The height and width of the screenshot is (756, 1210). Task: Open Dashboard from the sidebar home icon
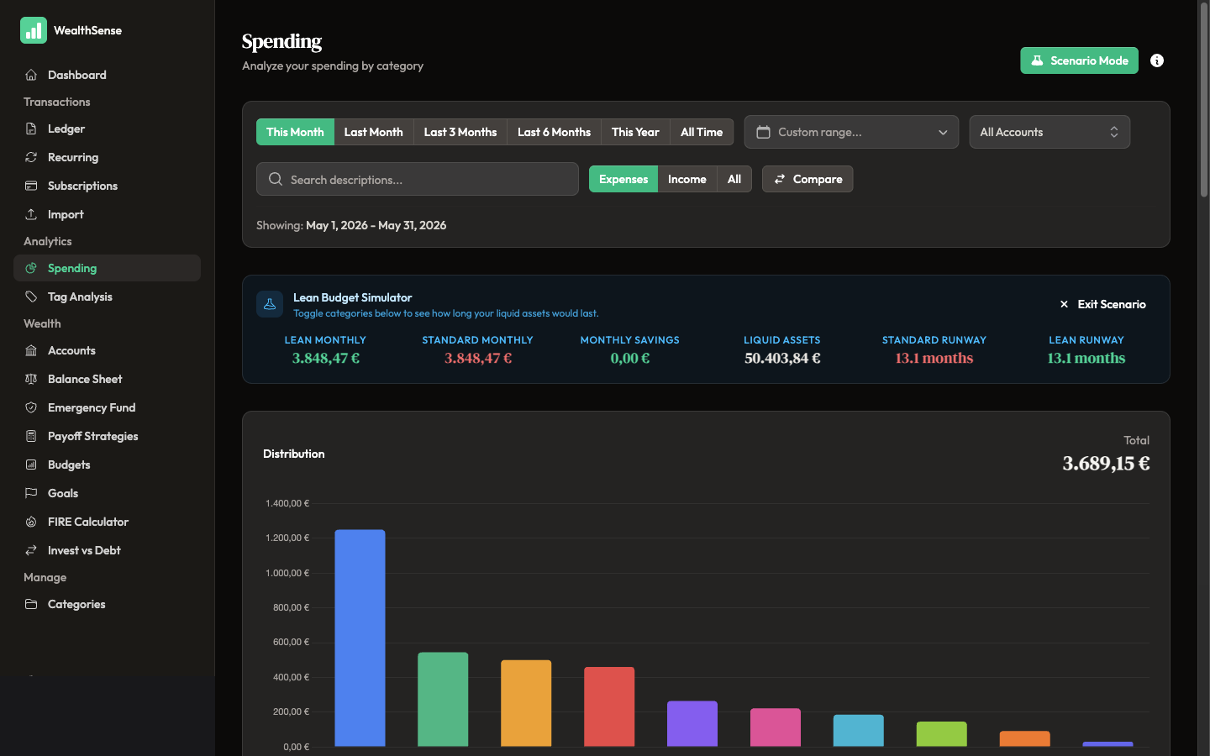(31, 75)
